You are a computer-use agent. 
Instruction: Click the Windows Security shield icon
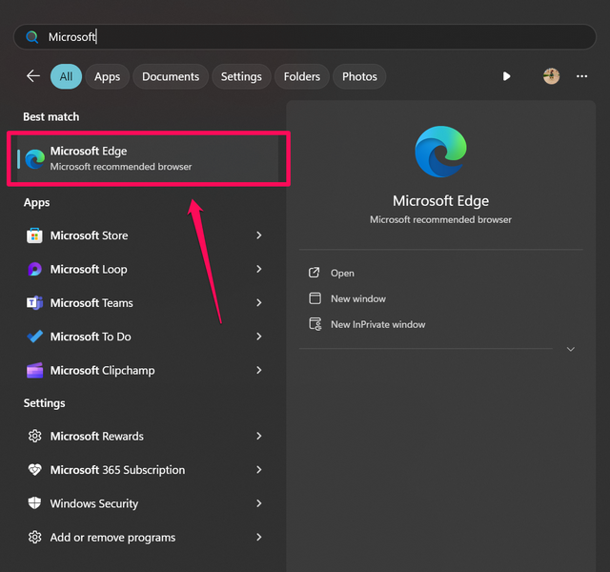coord(35,503)
